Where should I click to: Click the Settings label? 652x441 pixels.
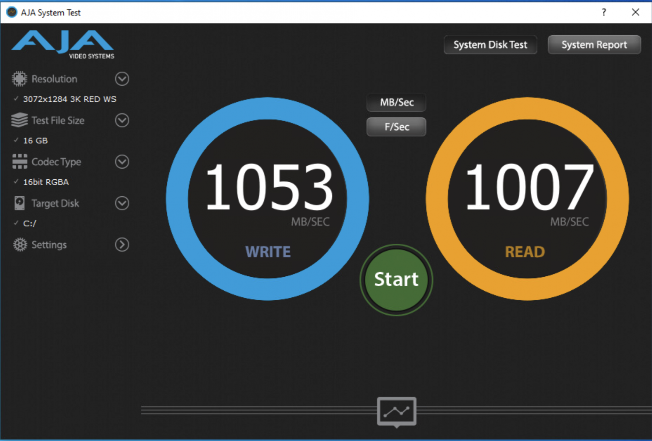pos(49,245)
